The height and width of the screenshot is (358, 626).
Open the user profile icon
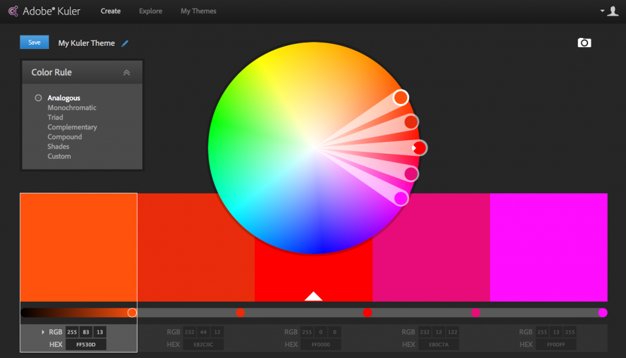613,11
